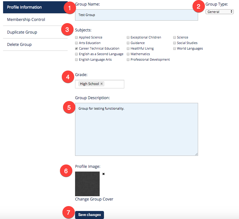Check the Arts Education checkbox

pos(77,43)
